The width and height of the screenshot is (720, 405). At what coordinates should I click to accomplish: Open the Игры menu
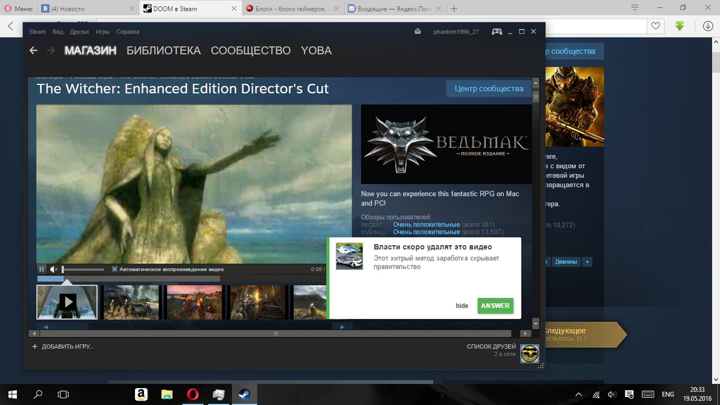102,31
